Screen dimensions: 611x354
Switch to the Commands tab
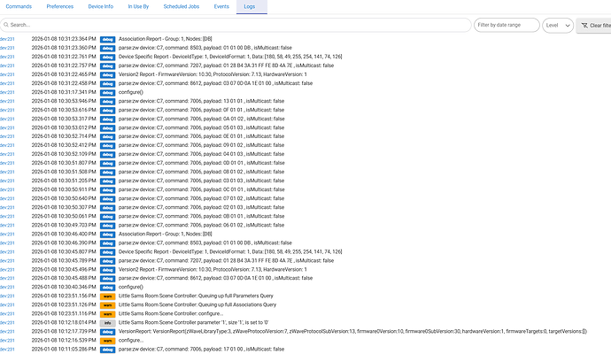[x=19, y=6]
